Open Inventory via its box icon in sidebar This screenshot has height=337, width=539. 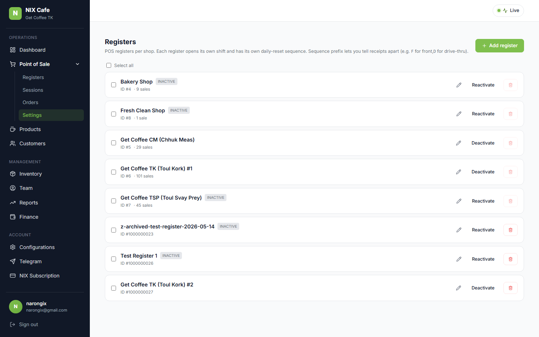(x=13, y=174)
